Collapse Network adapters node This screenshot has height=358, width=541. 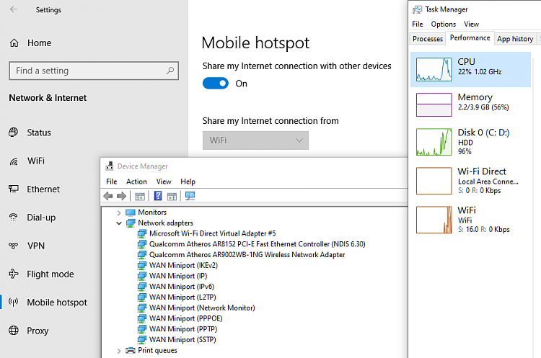click(x=119, y=223)
